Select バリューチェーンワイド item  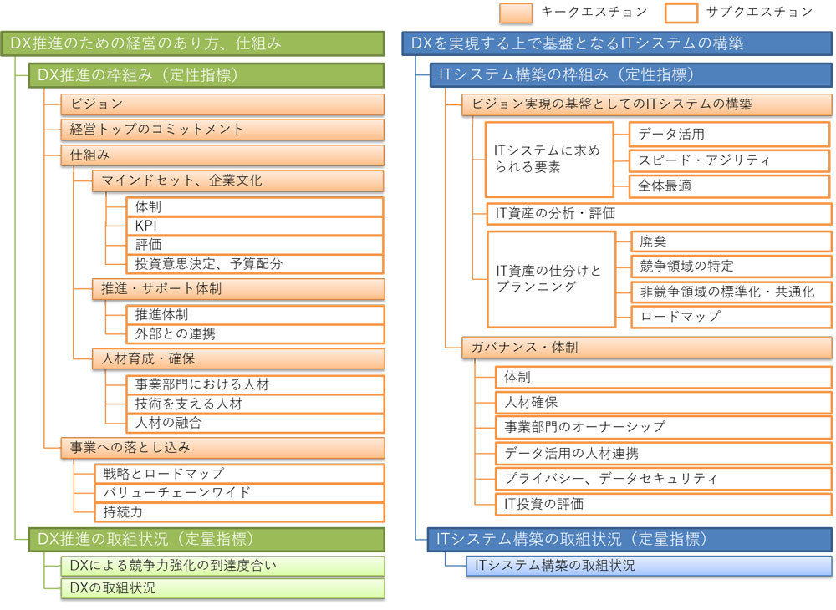click(x=239, y=492)
